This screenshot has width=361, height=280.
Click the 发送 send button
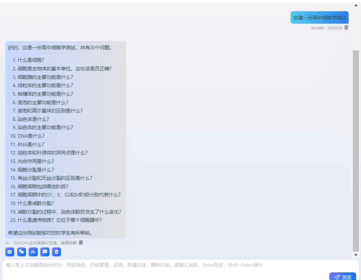pyautogui.click(x=343, y=277)
